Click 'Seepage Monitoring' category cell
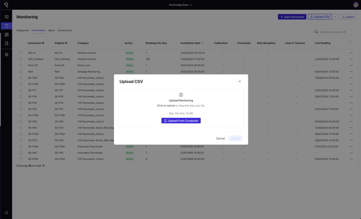Screen dimensions: 361x219 [89, 72]
